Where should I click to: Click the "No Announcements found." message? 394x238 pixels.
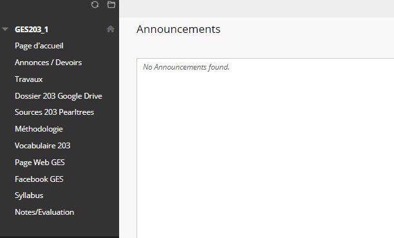click(x=186, y=67)
